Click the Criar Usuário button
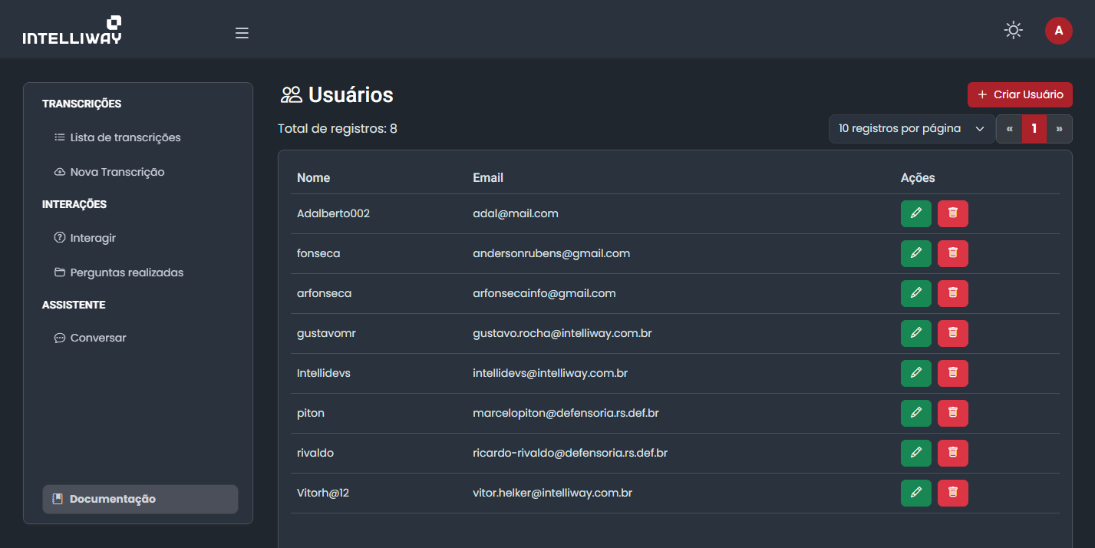This screenshot has width=1095, height=548. (1020, 94)
